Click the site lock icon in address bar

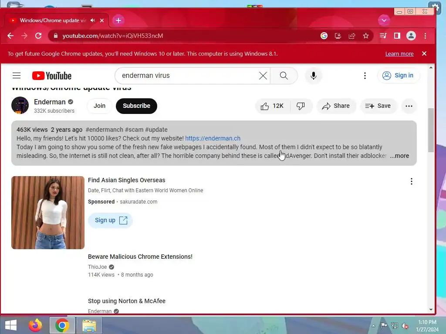pos(56,36)
